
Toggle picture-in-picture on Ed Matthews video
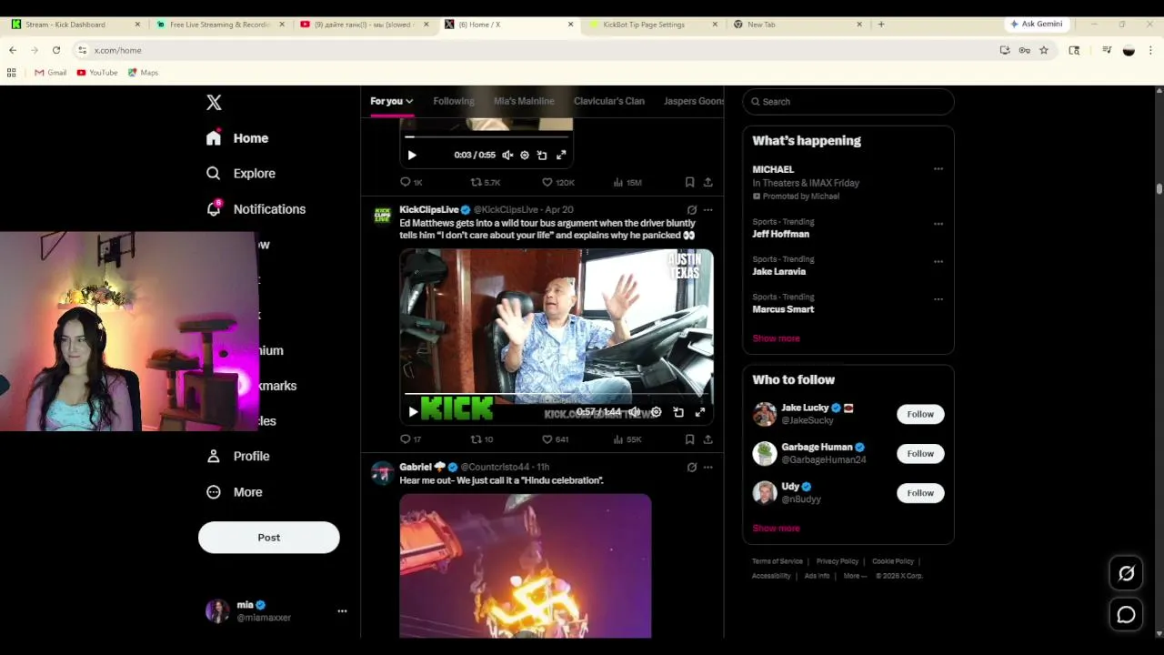(678, 412)
